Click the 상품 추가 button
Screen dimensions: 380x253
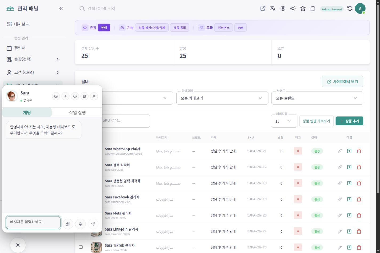pyautogui.click(x=349, y=121)
